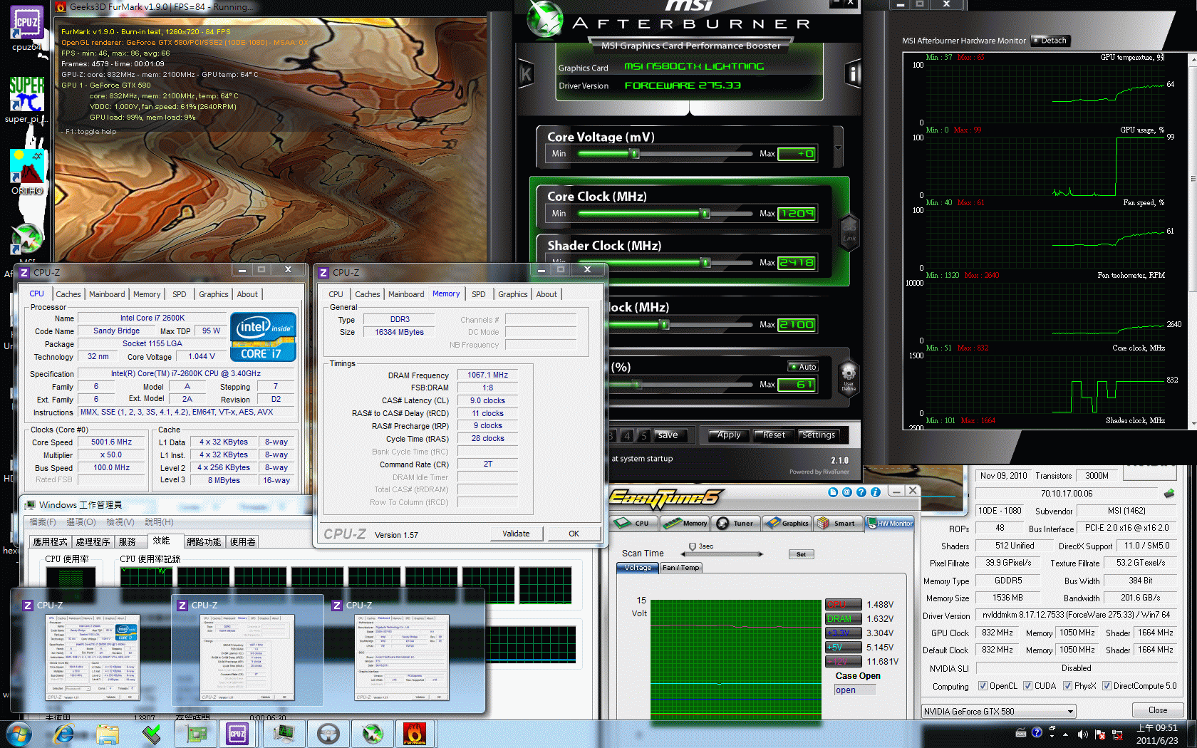
Task: Open the super_pi desktop shortcut
Action: click(26, 100)
